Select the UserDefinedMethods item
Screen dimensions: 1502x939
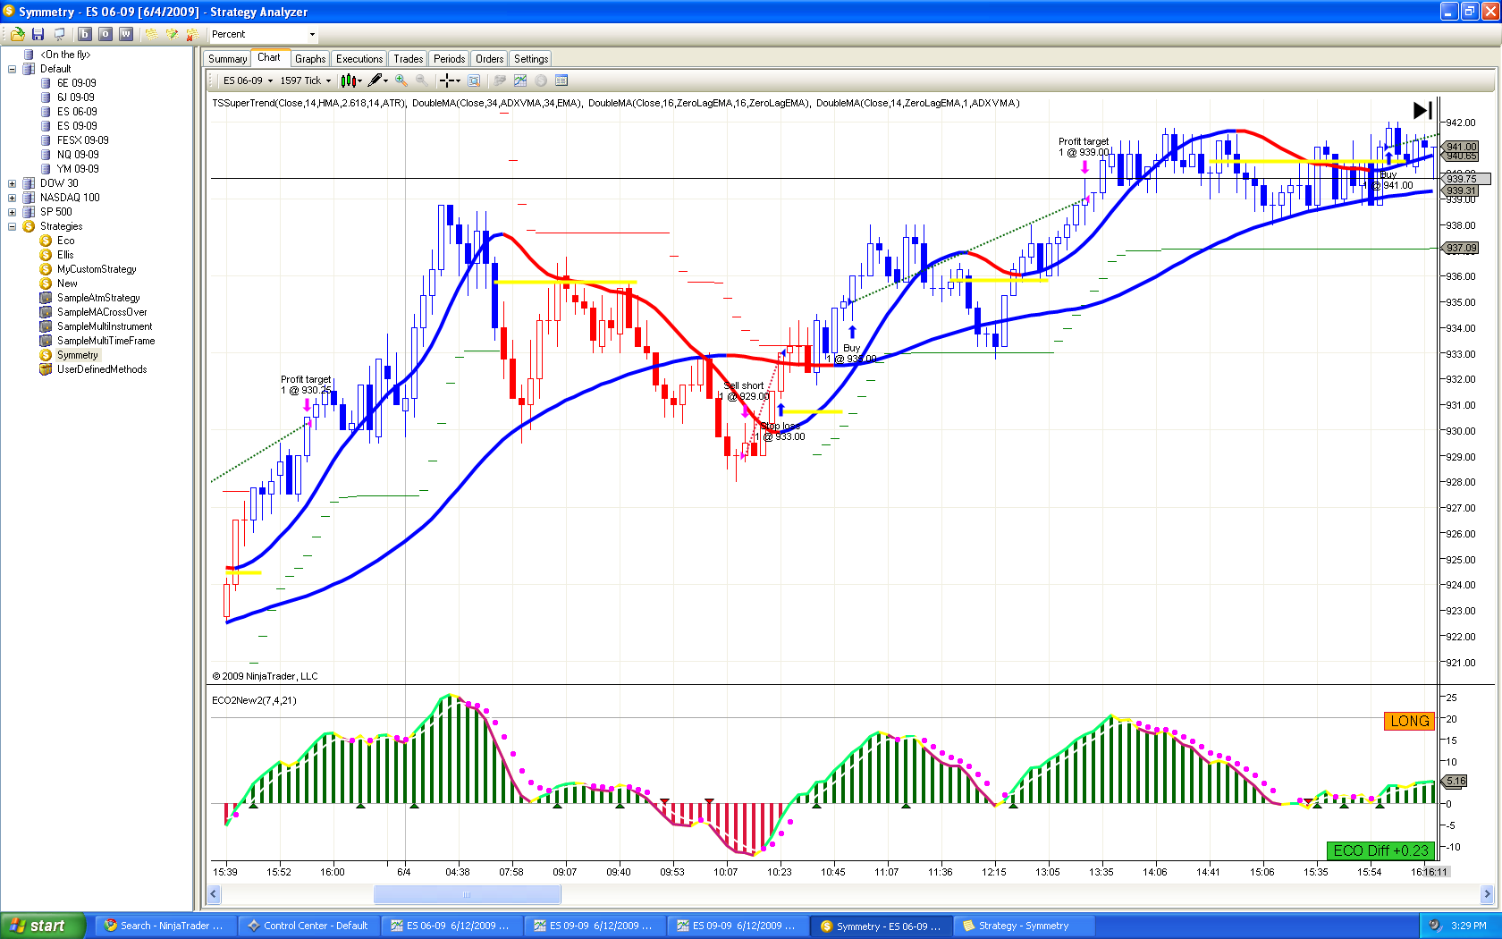(102, 369)
